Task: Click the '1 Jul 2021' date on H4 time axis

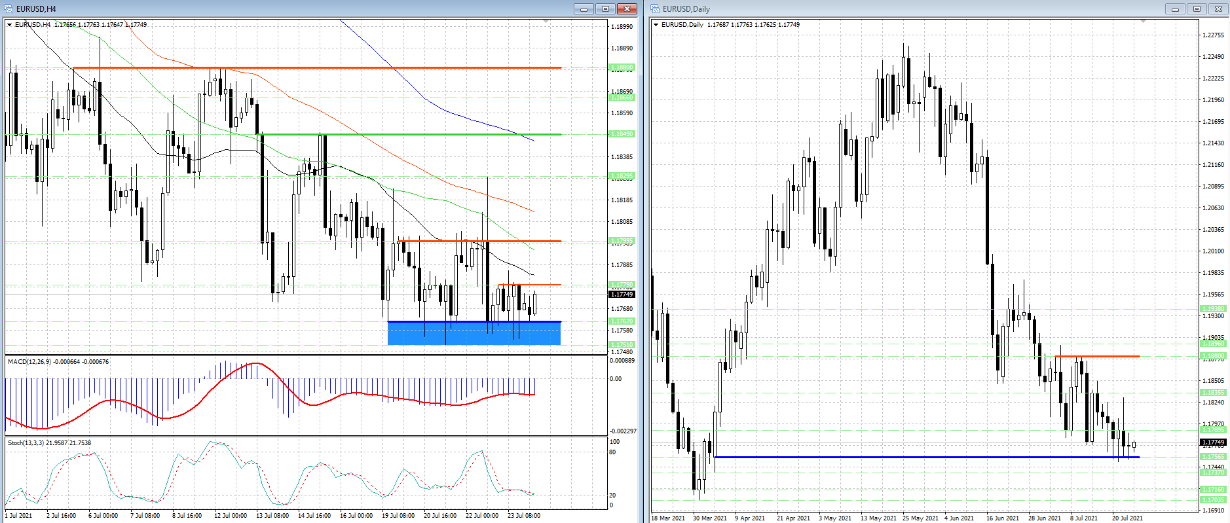Action: point(18,516)
